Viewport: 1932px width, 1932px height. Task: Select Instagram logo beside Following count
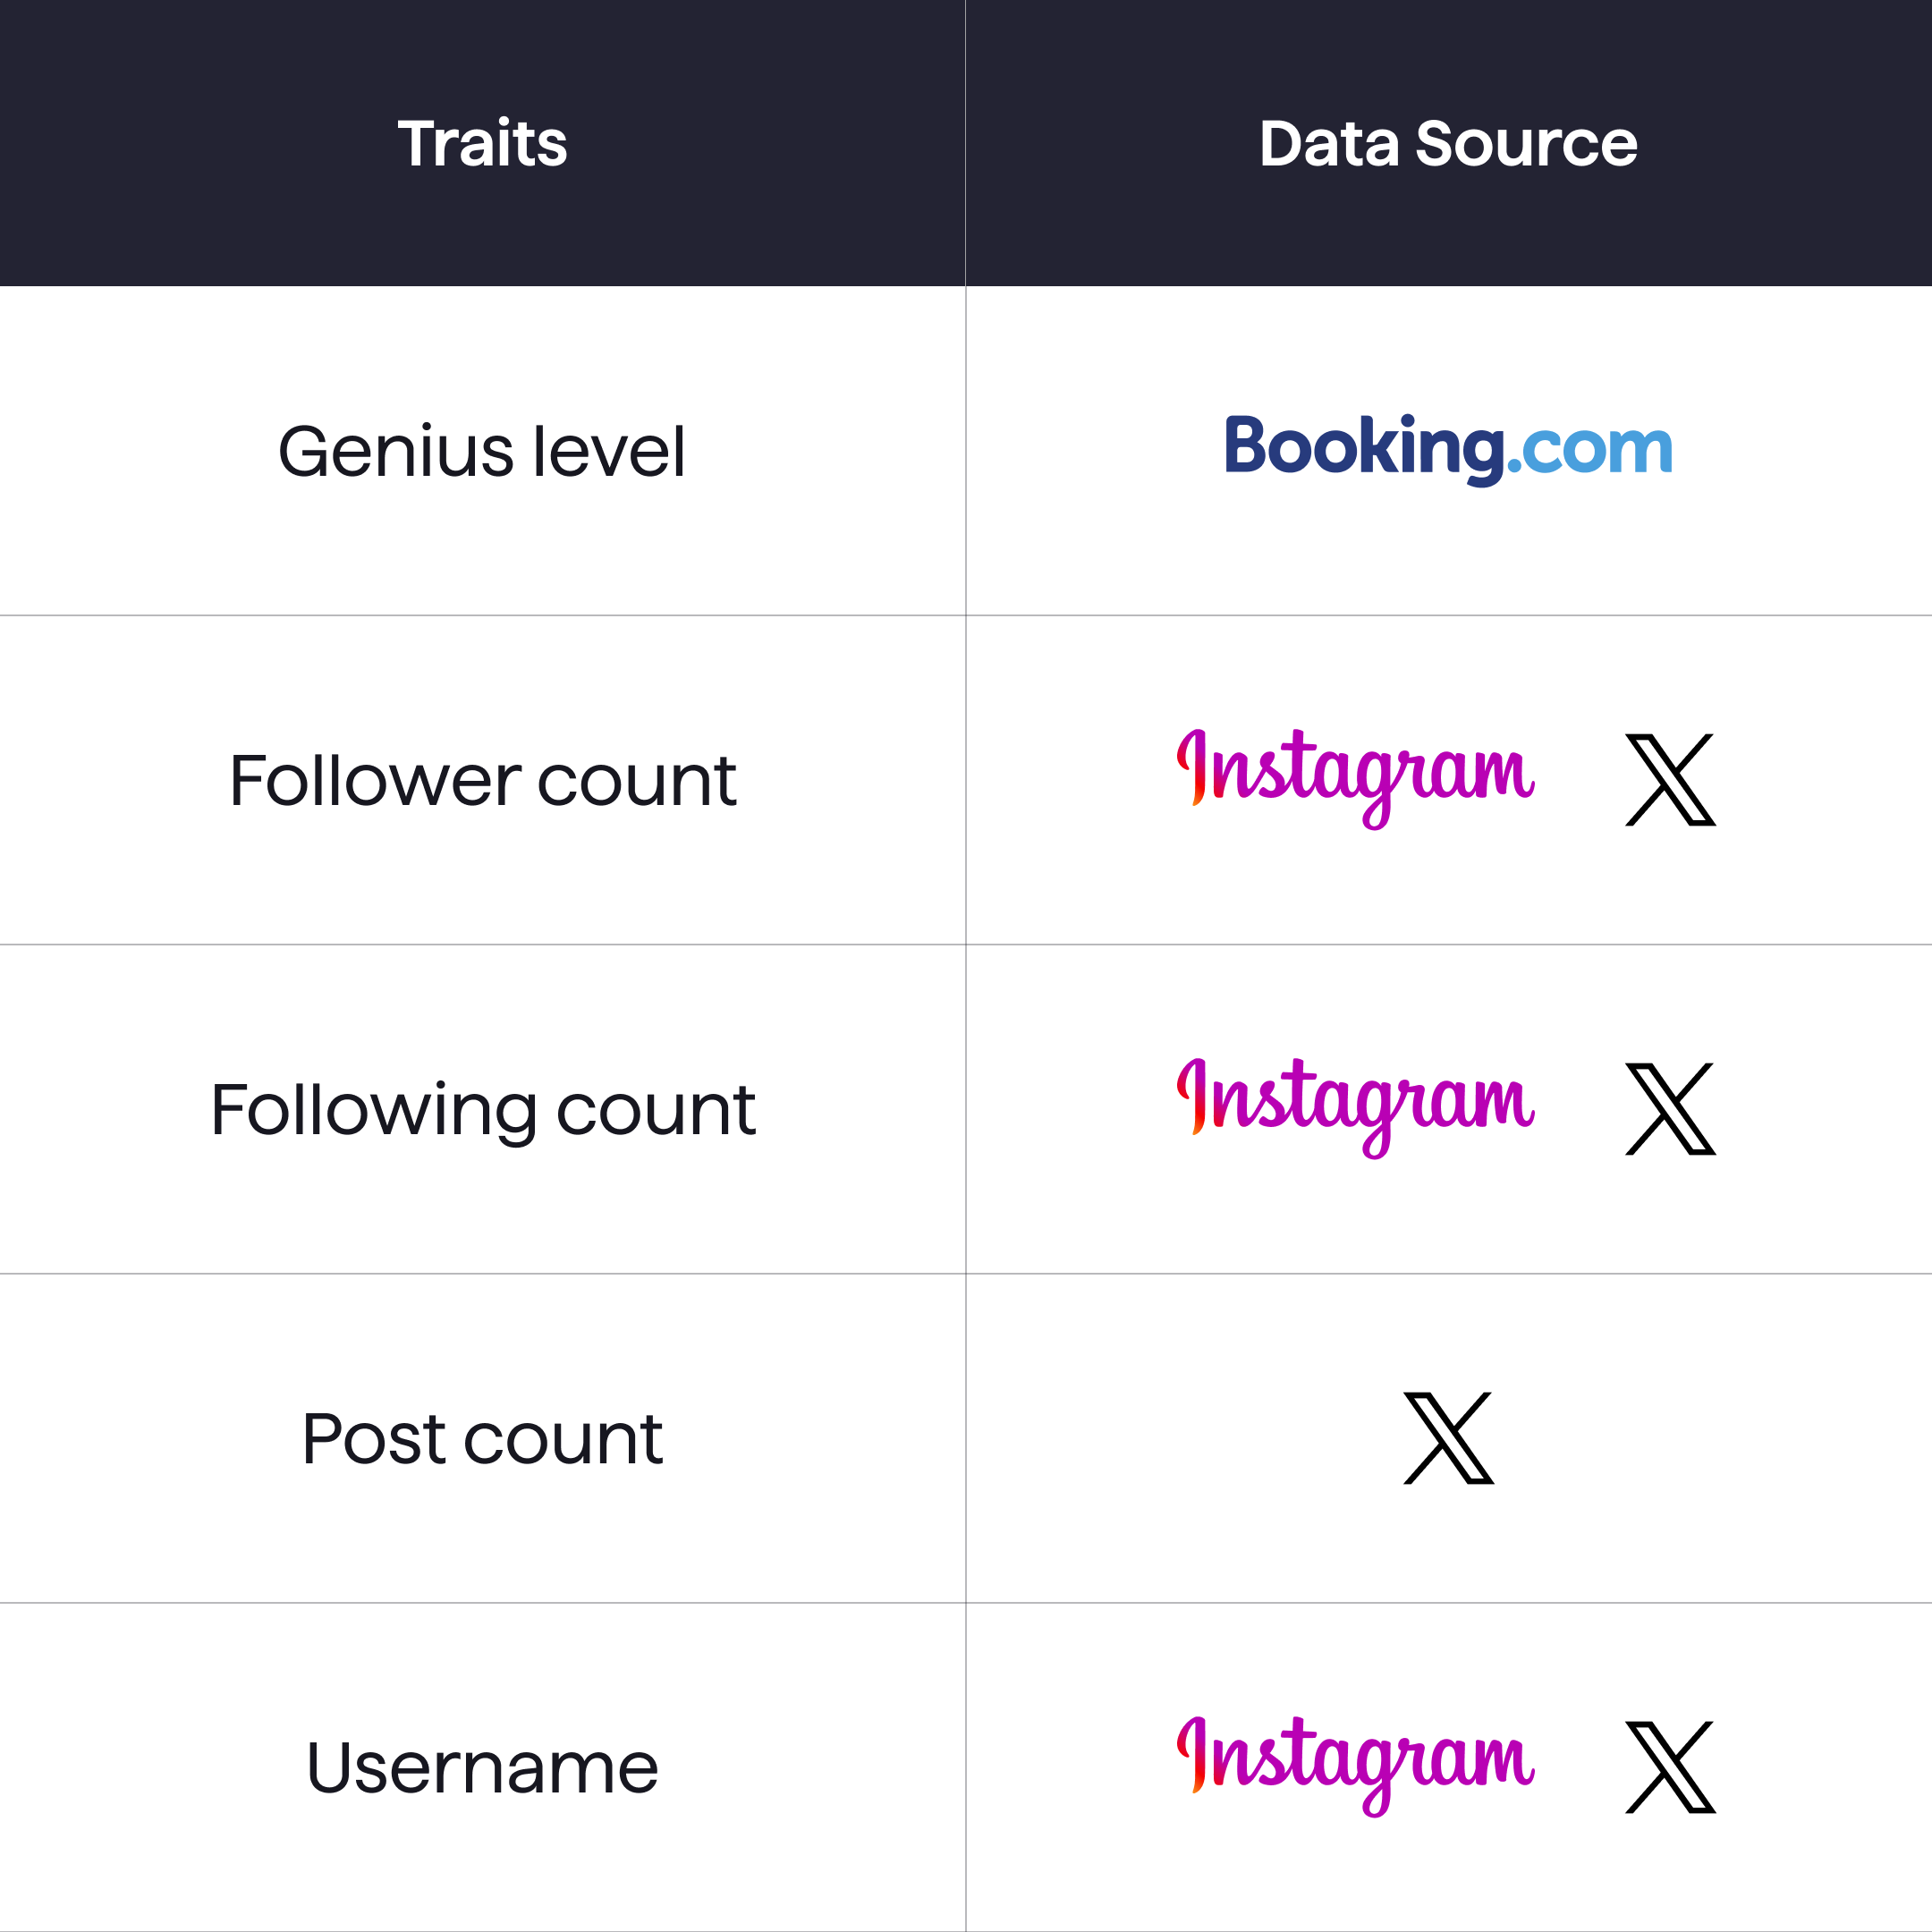[x=1355, y=1102]
